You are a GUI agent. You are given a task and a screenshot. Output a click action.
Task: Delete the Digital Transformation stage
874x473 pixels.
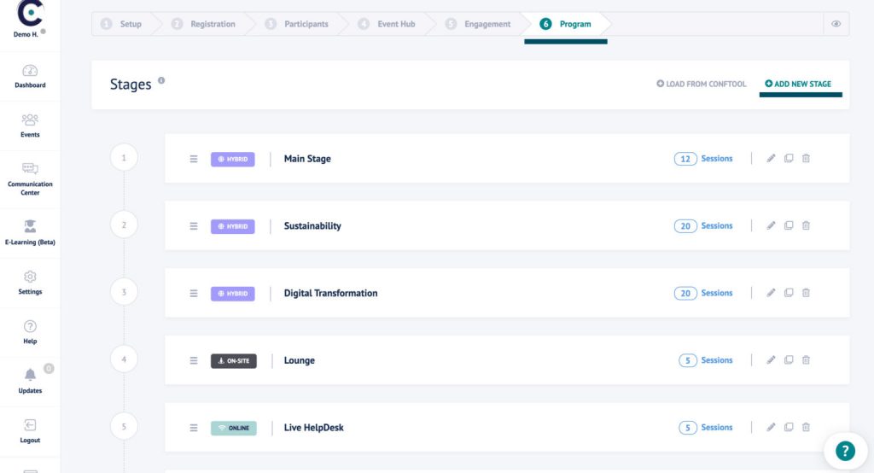[806, 293]
